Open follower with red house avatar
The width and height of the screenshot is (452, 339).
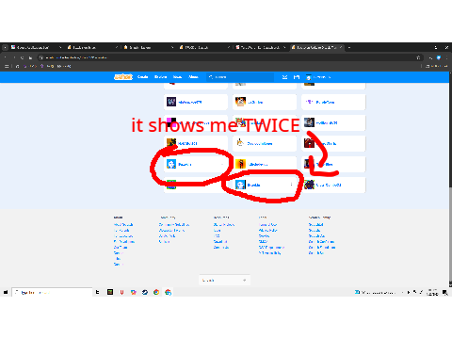tap(333, 143)
